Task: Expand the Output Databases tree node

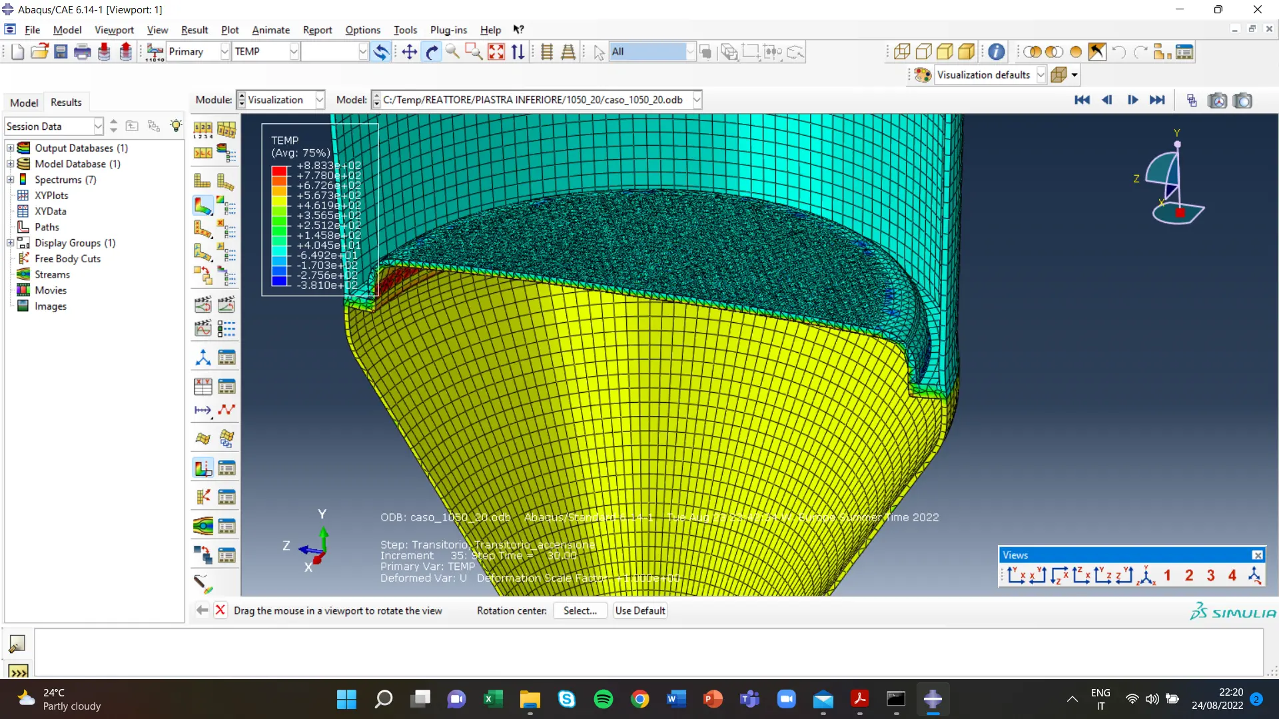Action: click(x=10, y=148)
